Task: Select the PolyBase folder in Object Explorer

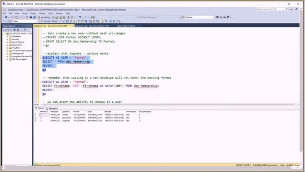Action: tap(16, 48)
